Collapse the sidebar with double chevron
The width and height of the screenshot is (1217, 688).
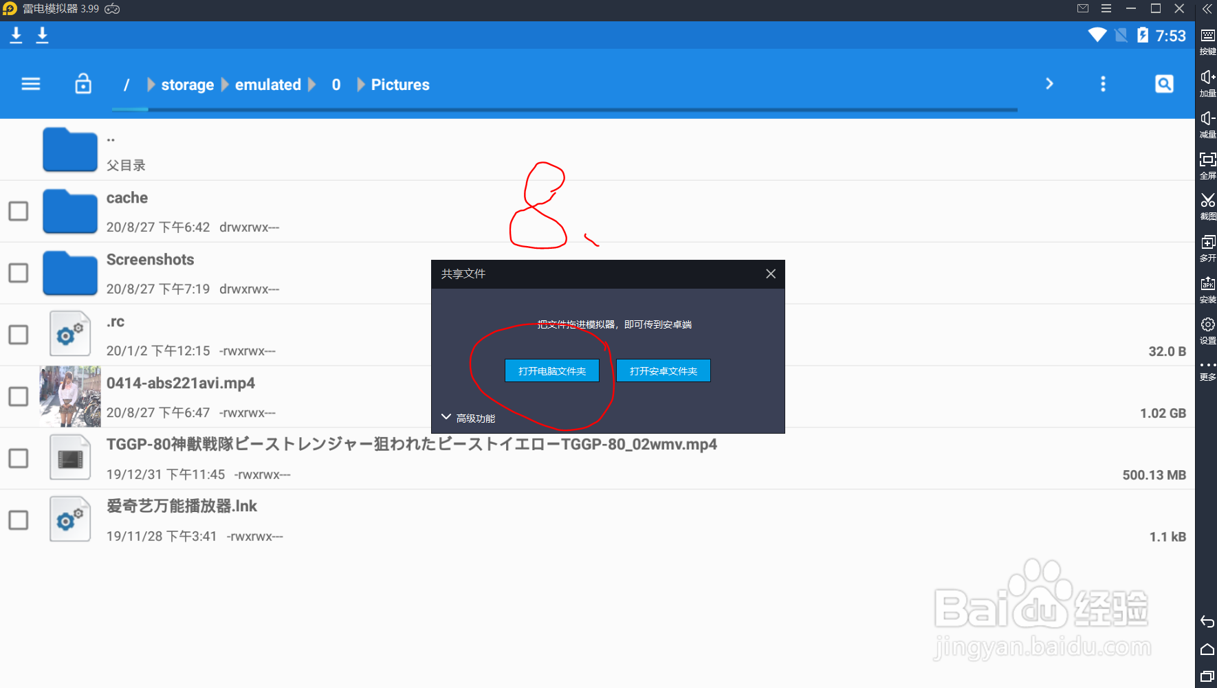point(1207,9)
